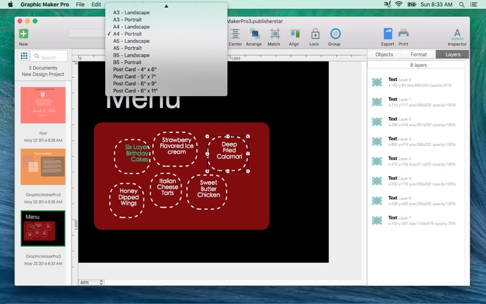
Task: Choose A5 - Landscape page size
Action: point(166,41)
